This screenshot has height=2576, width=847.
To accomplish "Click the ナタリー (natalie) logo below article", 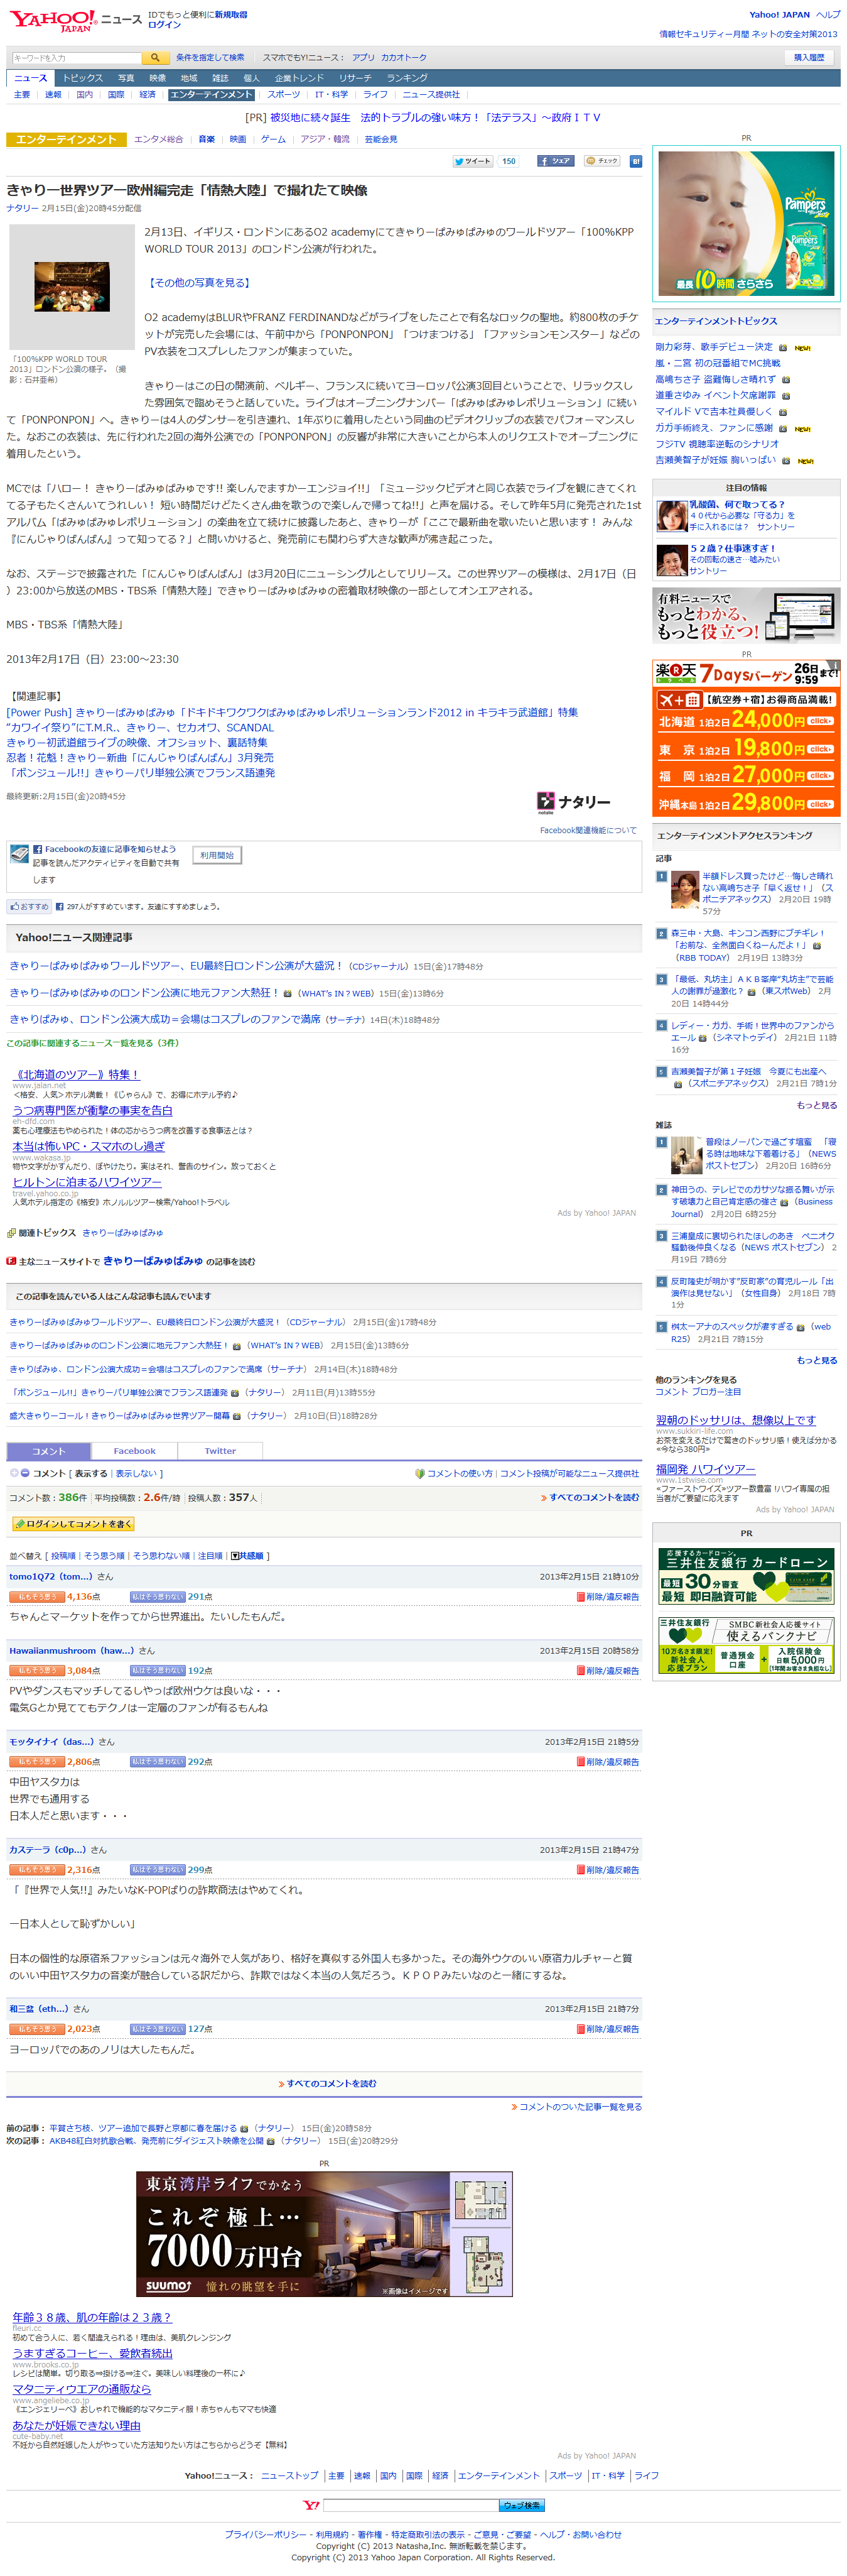I will pyautogui.click(x=573, y=802).
